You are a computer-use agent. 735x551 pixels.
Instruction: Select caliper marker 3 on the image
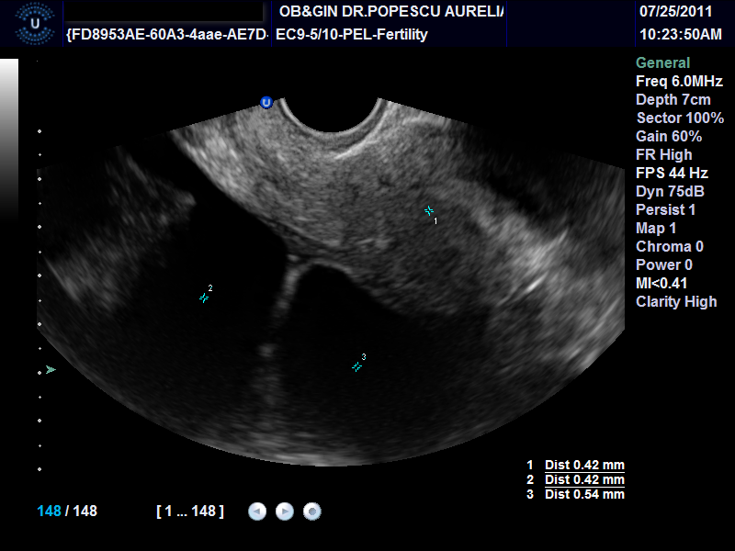coord(356,366)
